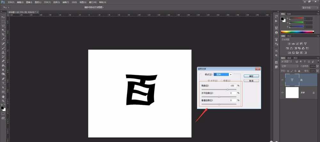Viewport: 320px width, 142px height.
Task: Select the Horizontal Type tool
Action: point(3,83)
